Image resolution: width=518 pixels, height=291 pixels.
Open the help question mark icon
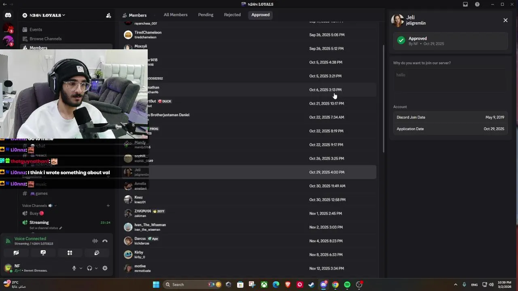(x=477, y=4)
